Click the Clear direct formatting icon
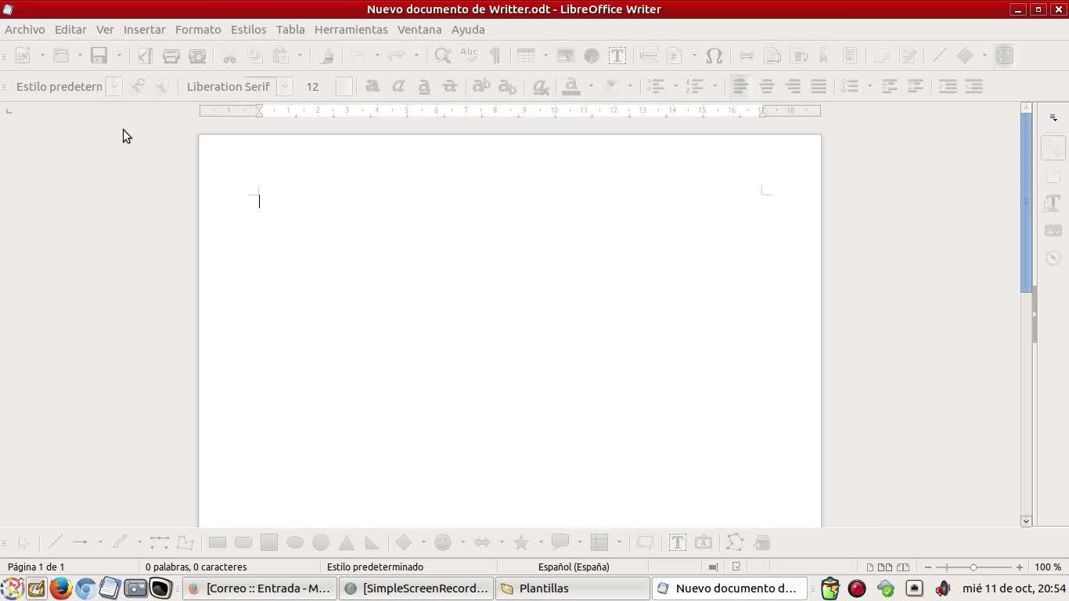The width and height of the screenshot is (1069, 601). tap(540, 86)
